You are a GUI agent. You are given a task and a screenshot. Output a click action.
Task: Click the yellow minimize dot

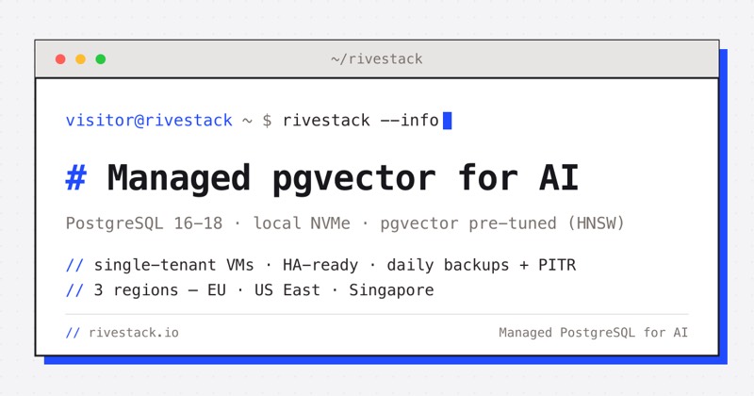(80, 59)
